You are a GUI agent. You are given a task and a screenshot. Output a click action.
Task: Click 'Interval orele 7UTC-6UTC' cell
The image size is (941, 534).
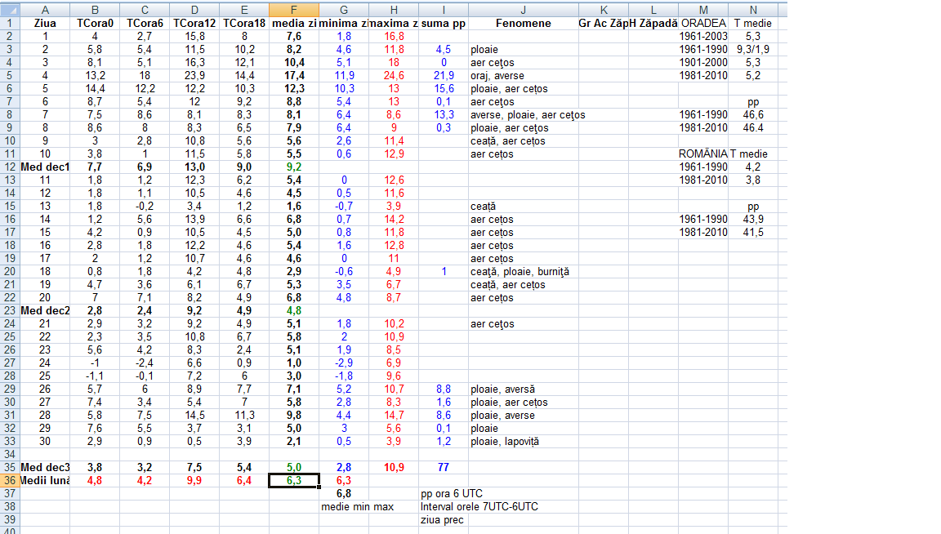(479, 507)
